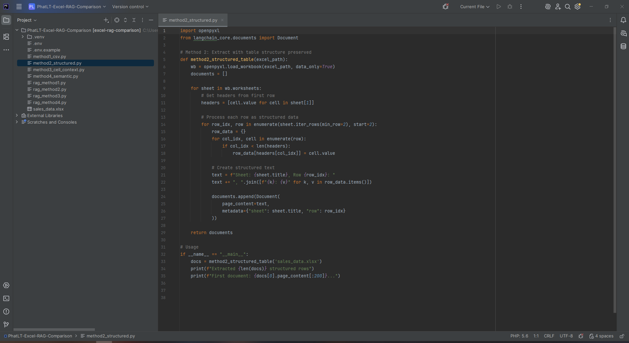The height and width of the screenshot is (343, 629).
Task: Open the Version control menu
Action: [x=130, y=7]
